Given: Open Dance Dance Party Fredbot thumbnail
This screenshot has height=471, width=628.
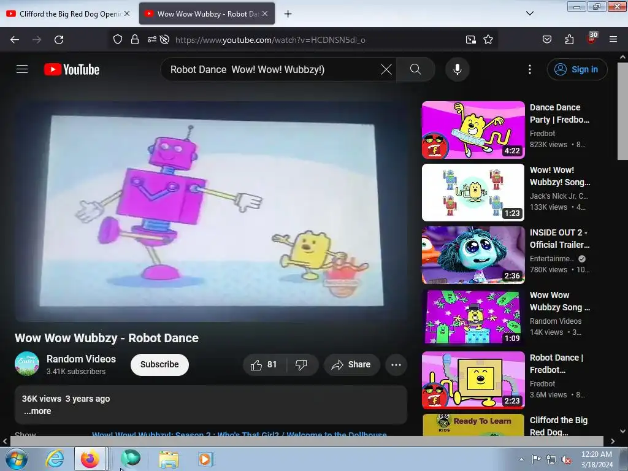Looking at the screenshot, I should (x=473, y=130).
